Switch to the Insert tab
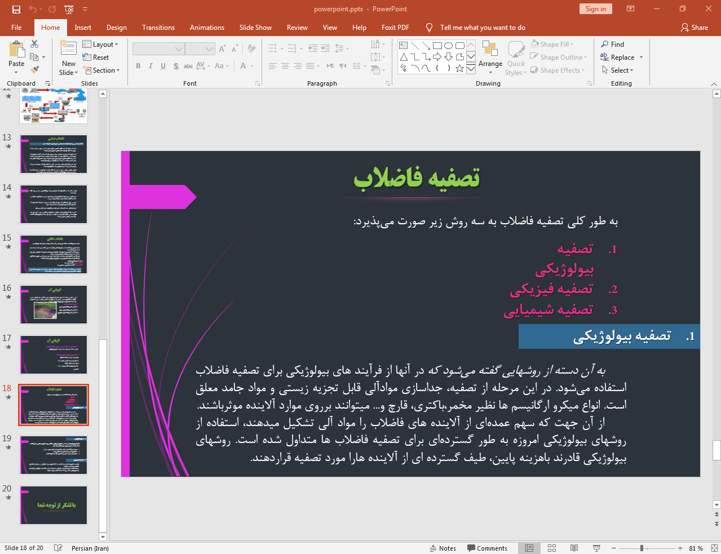Screen dimensions: 721x554 tap(83, 28)
